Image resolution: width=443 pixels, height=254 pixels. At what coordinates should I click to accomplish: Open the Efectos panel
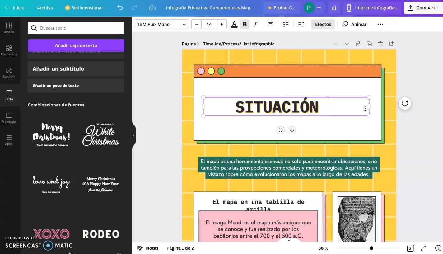tap(323, 24)
